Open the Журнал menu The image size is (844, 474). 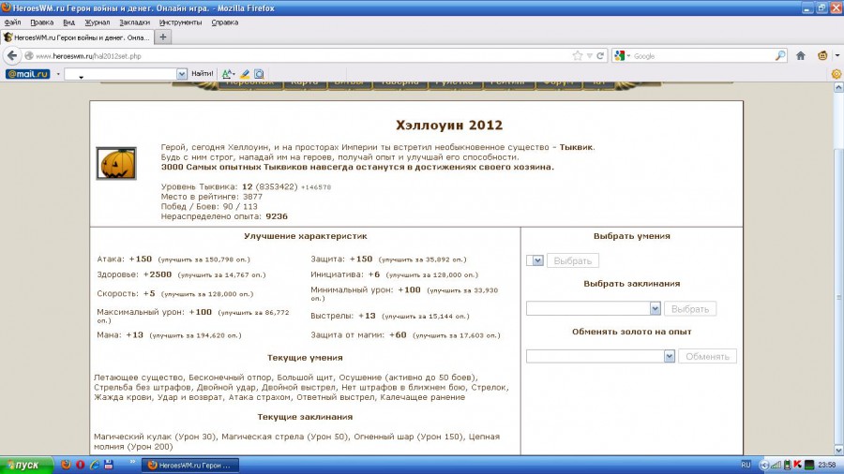[97, 22]
